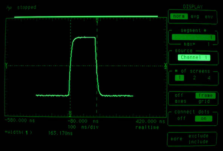Click the +width(1) measurement label
Screen dimensions: 223x151
18,133
